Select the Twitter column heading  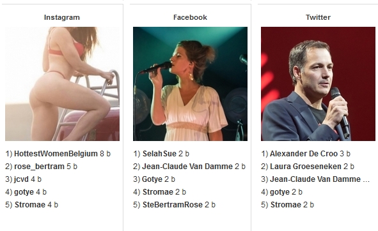(319, 17)
